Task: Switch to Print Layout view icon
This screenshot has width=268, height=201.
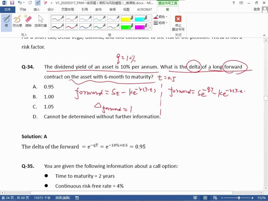Action: click(x=205, y=198)
